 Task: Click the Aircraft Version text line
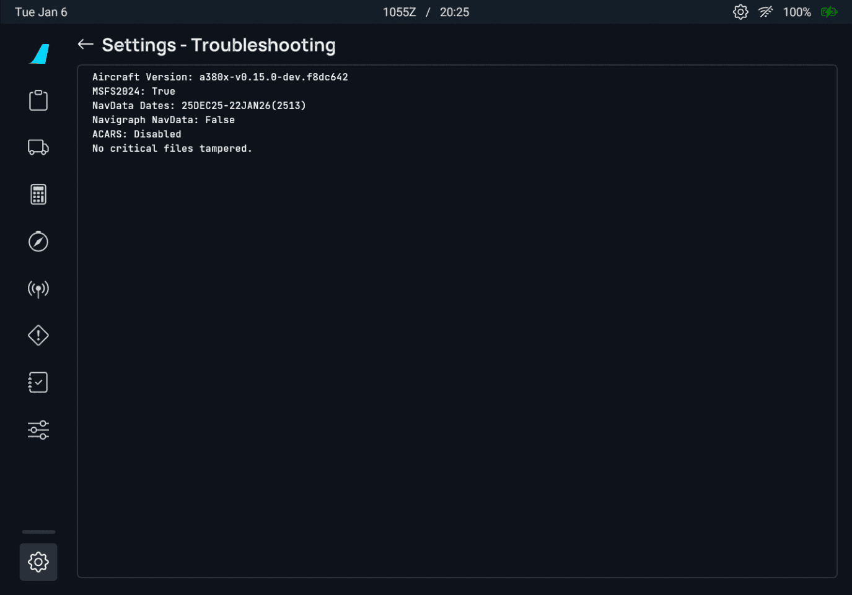[x=220, y=77]
